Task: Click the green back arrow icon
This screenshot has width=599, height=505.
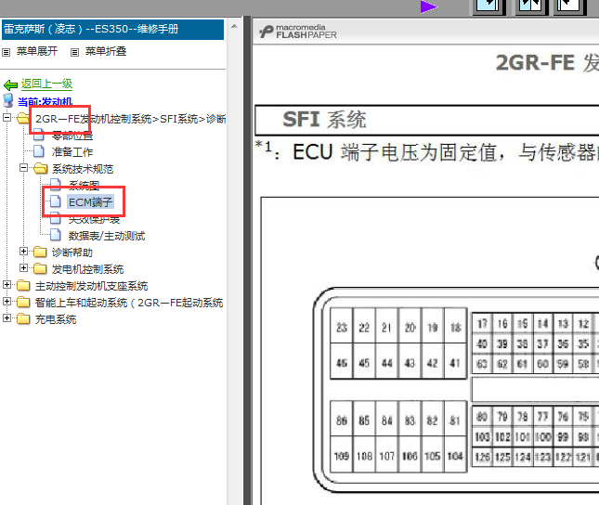Action: pyautogui.click(x=11, y=84)
